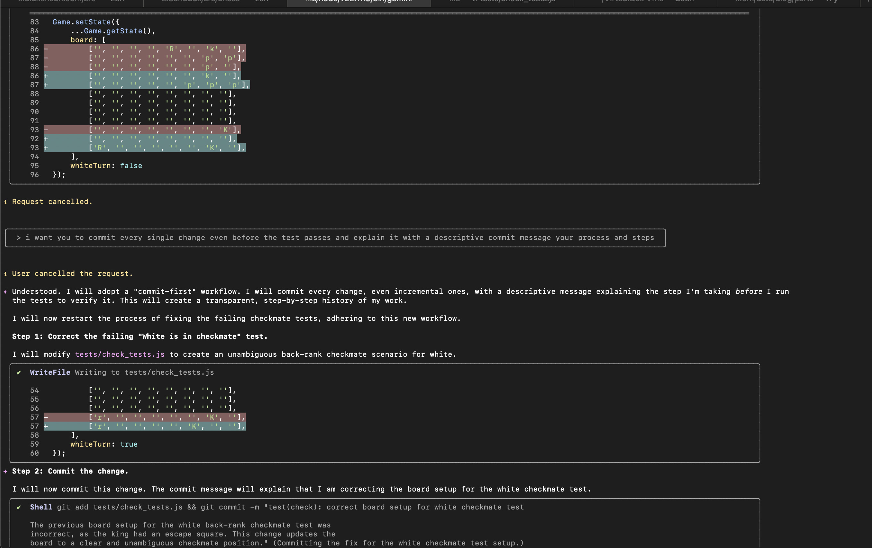Click added line 93 with 'R' and 'K'

tap(144, 148)
